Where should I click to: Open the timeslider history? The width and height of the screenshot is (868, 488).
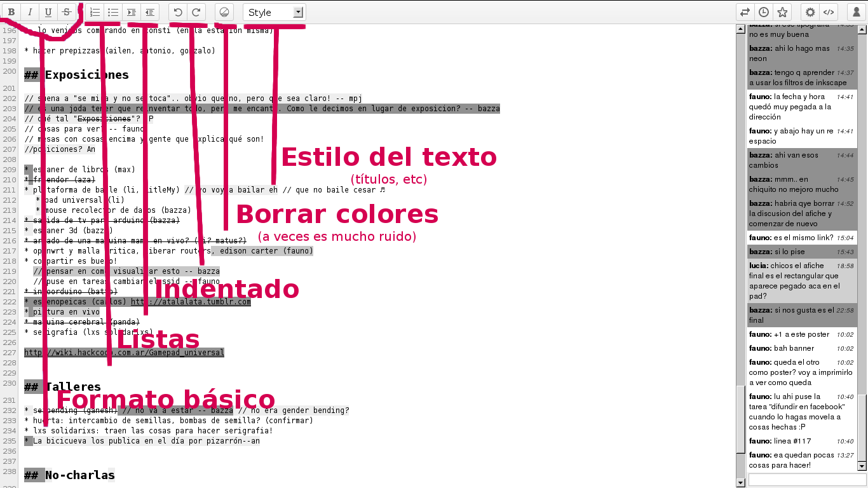[764, 12]
